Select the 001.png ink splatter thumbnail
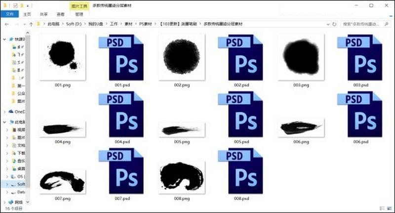 [x=63, y=57]
